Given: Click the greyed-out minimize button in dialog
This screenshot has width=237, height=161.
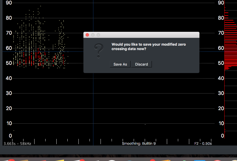Looking at the screenshot, I should click(x=93, y=35).
